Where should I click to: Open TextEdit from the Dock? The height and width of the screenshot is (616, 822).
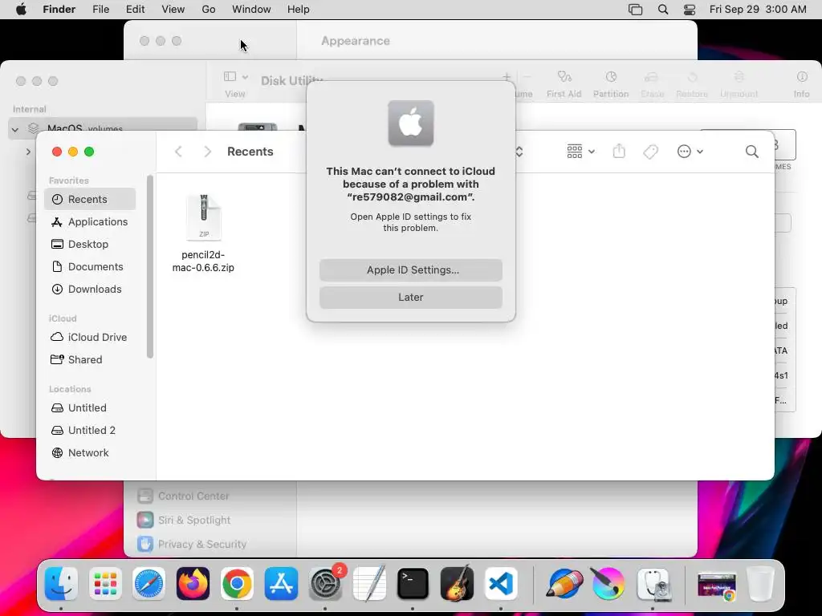coord(369,584)
